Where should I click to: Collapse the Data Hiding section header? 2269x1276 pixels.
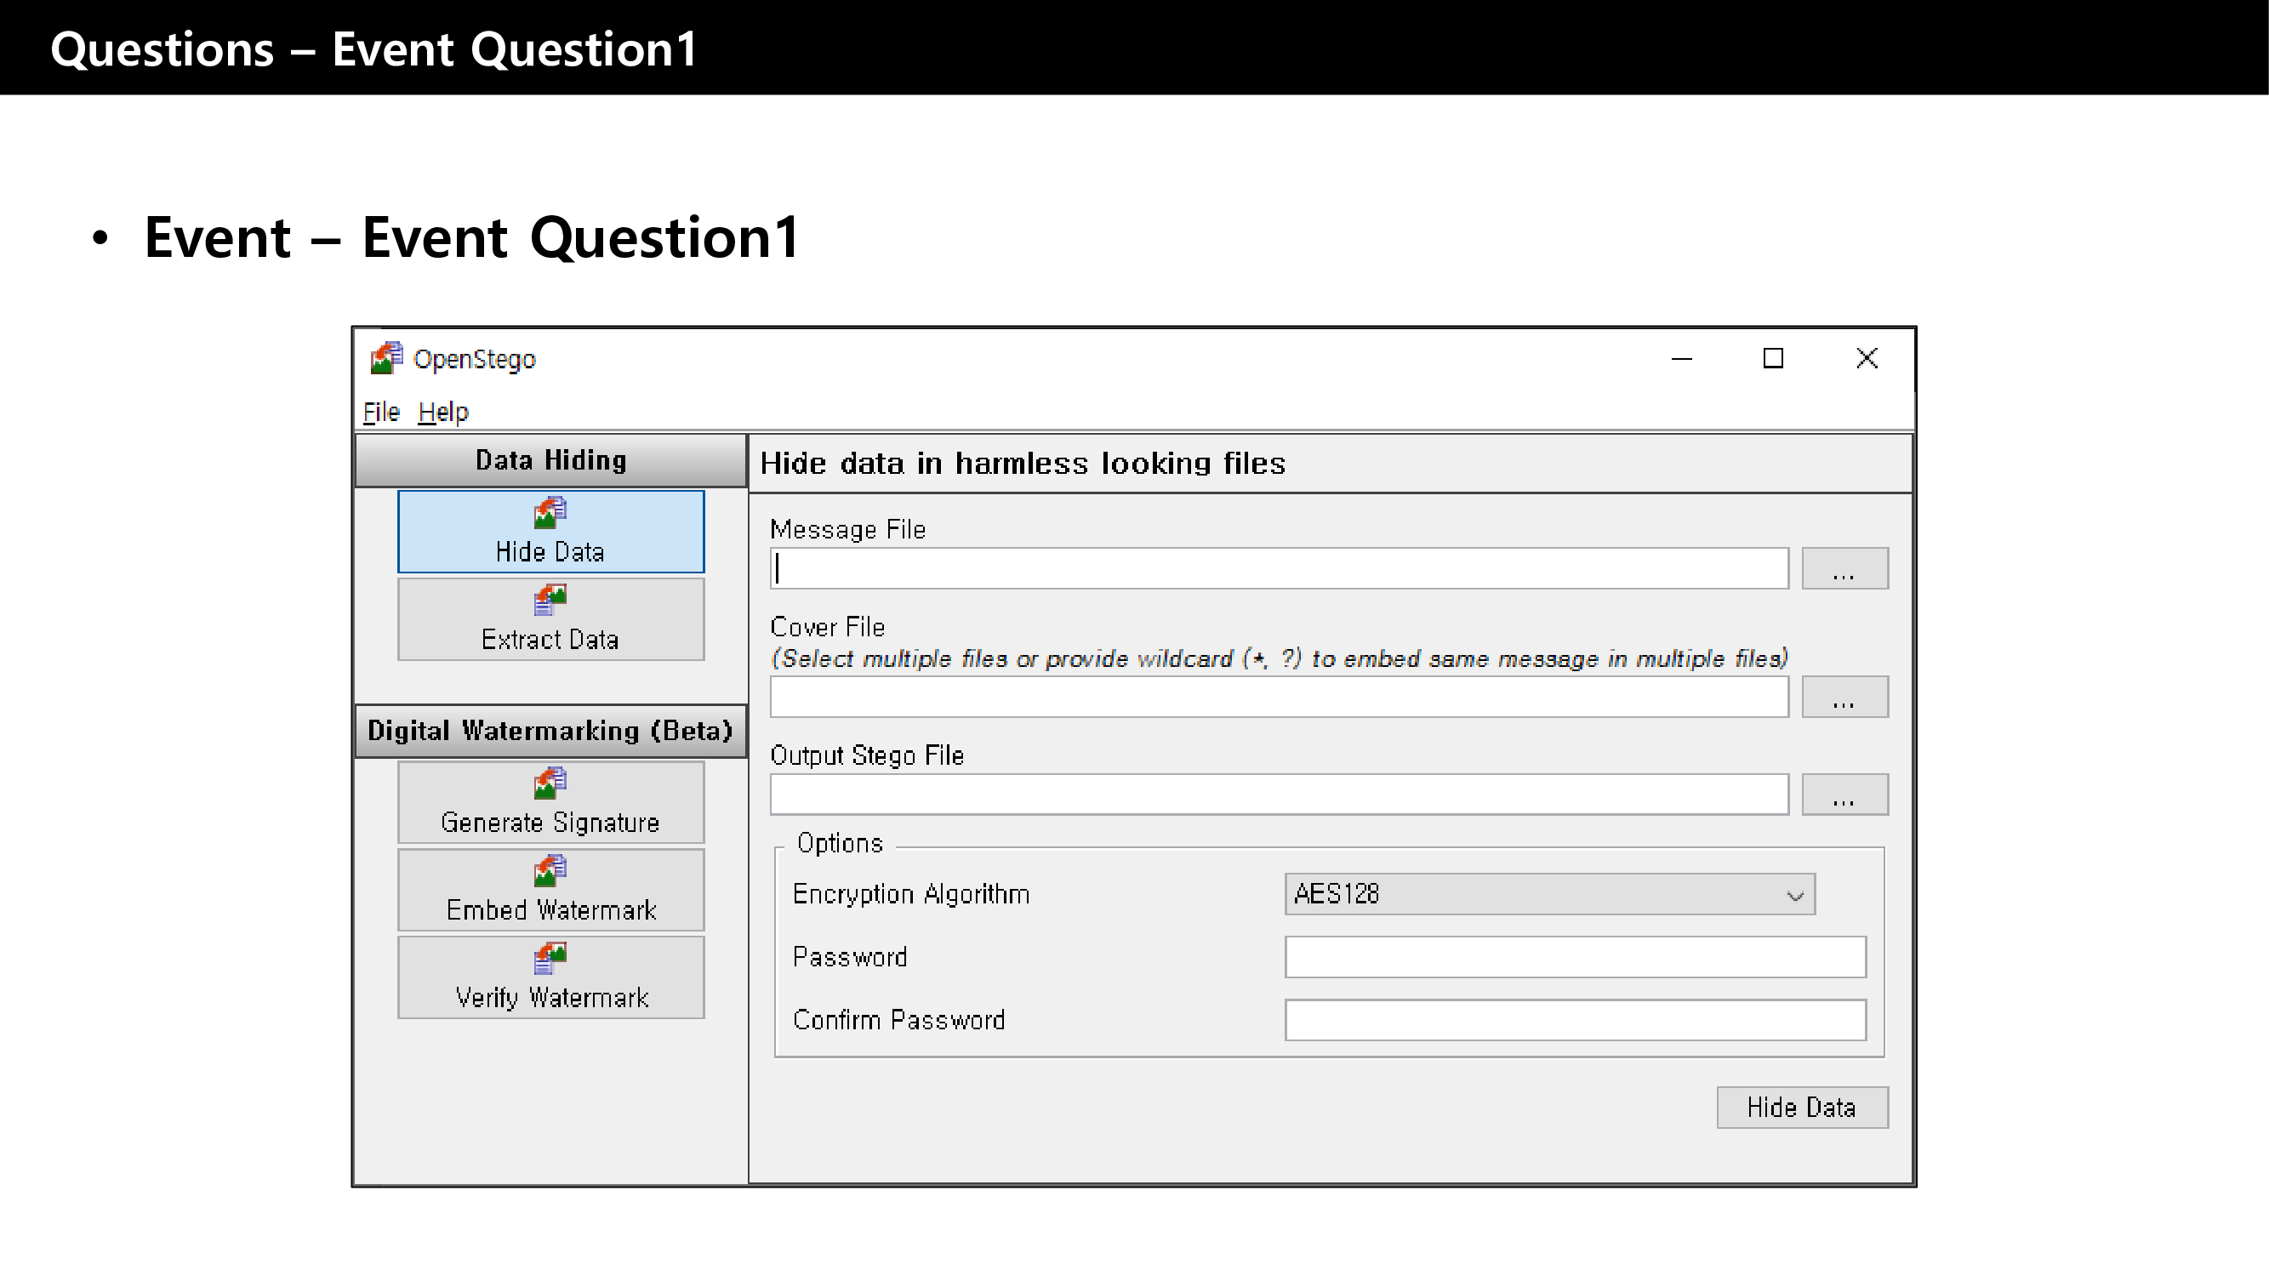pyautogui.click(x=550, y=460)
